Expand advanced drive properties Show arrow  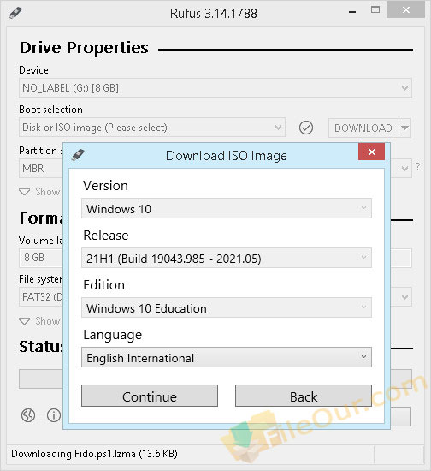click(x=24, y=192)
